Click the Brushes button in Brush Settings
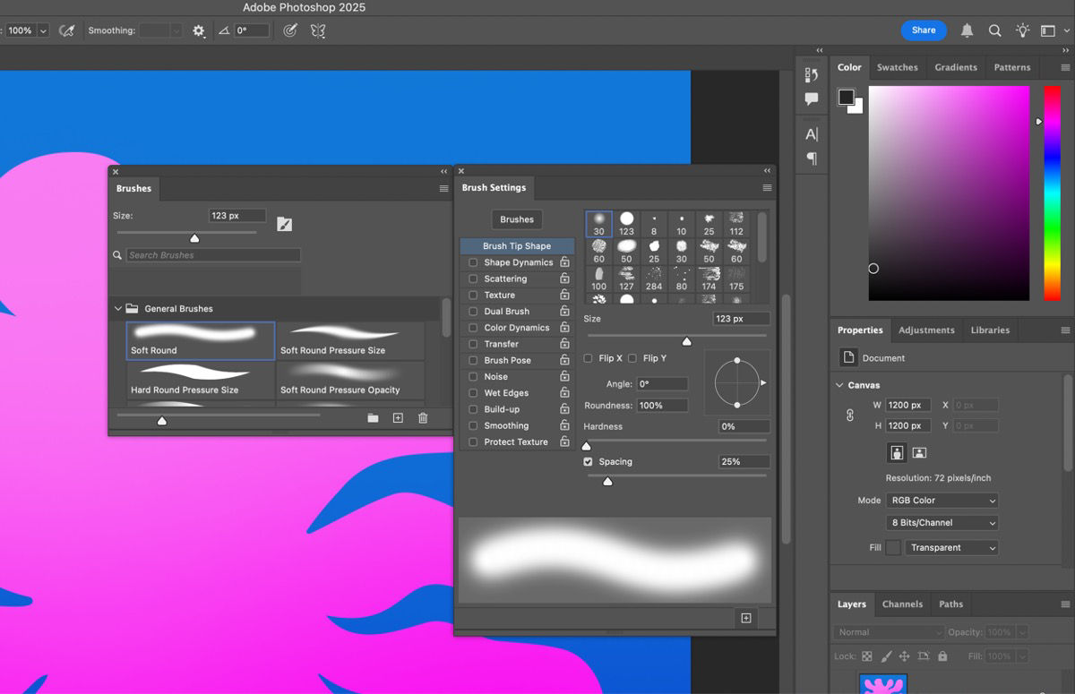 coord(517,219)
